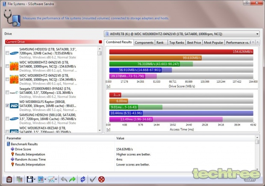Click the red Current Drive color square
The height and width of the screenshot is (186, 265).
click(x=100, y=42)
